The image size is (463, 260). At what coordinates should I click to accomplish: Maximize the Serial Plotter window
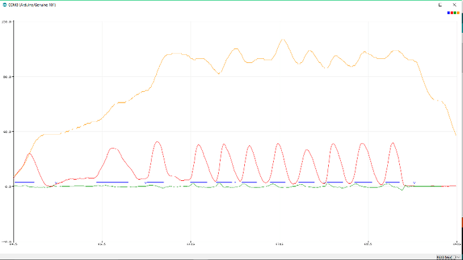pos(440,5)
